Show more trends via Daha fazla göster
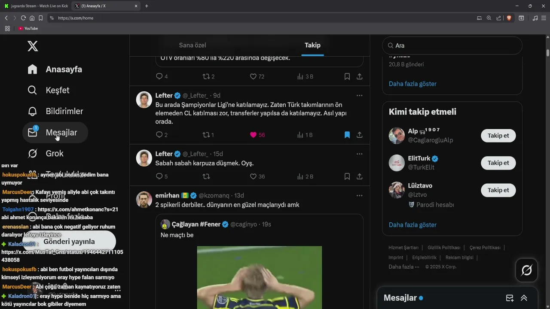550x309 pixels. (412, 84)
